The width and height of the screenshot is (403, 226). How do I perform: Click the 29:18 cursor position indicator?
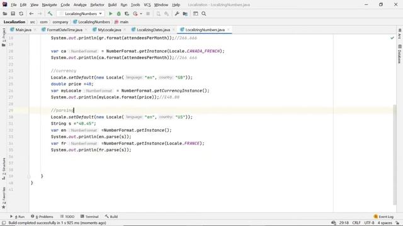pos(344,223)
